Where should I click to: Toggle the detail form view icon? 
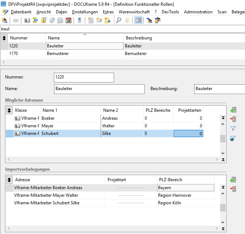click(x=138, y=20)
